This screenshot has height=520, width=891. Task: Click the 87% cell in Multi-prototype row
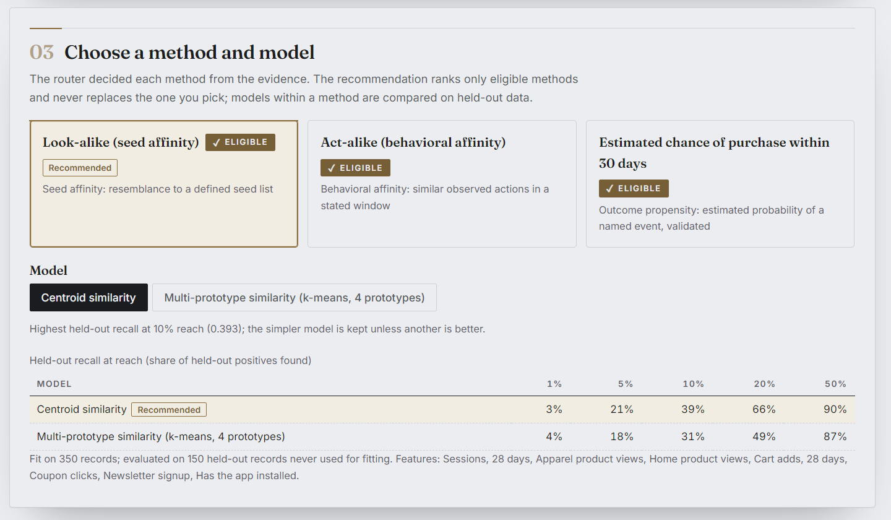(x=835, y=436)
